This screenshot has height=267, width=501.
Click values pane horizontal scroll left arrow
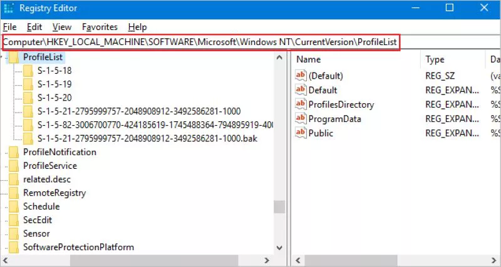click(297, 260)
